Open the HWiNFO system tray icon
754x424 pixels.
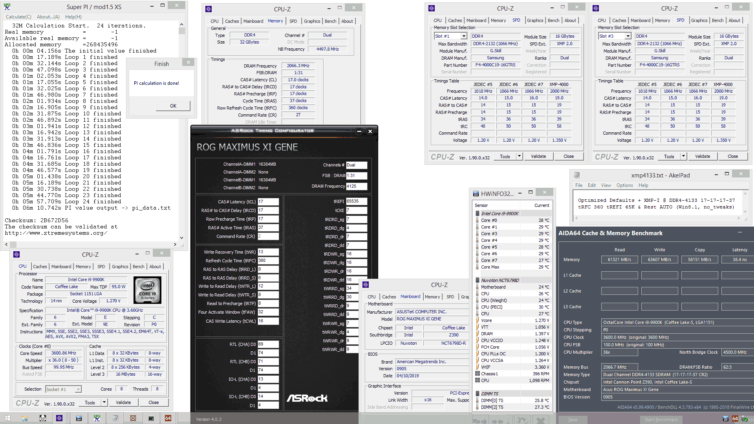click(x=725, y=419)
